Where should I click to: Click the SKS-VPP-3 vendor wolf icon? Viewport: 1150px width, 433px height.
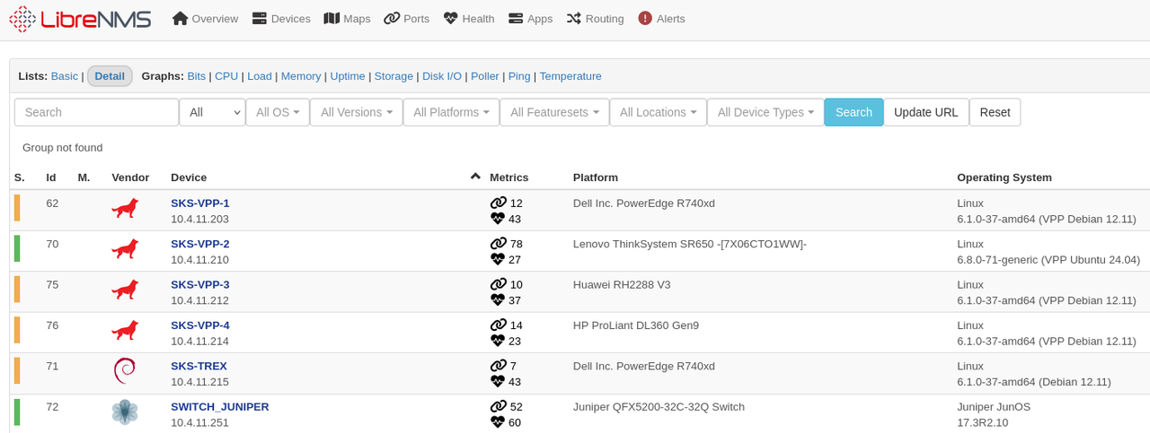125,290
